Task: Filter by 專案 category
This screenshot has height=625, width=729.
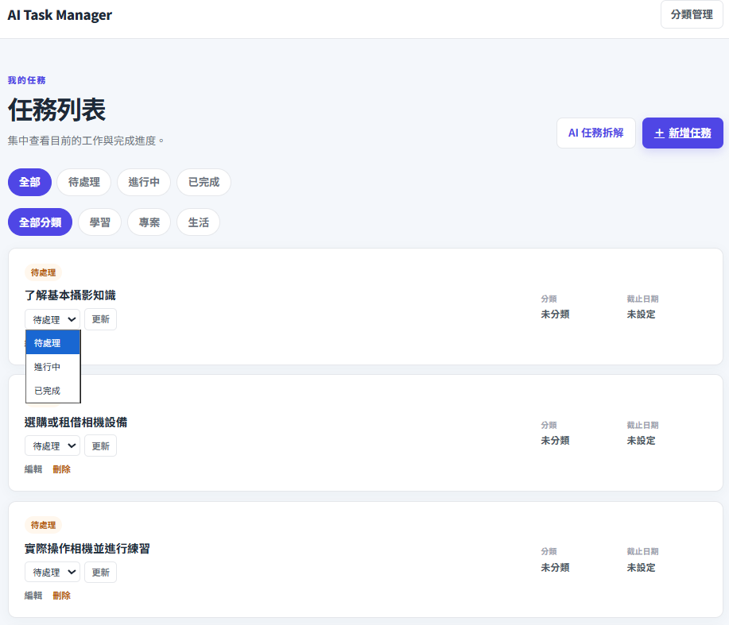Action: point(149,222)
